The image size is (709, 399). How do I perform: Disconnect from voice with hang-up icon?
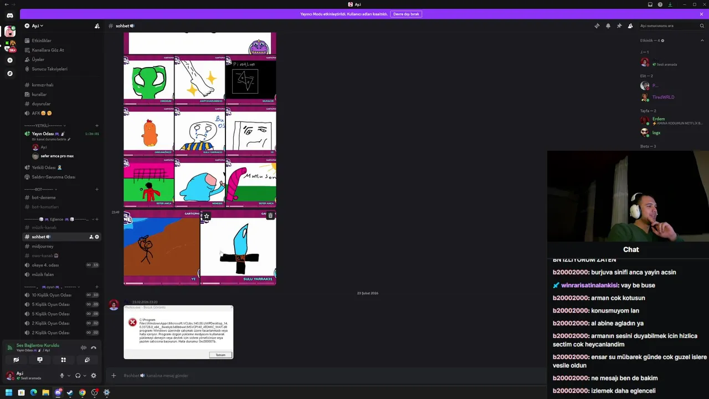[x=94, y=347]
